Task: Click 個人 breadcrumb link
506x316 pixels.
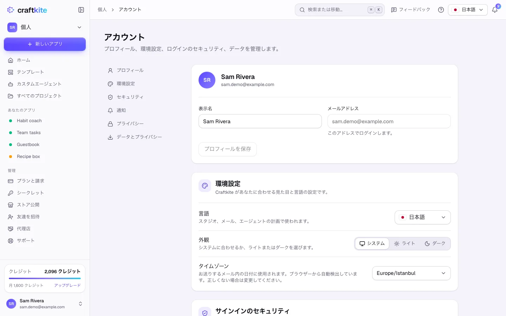Action: (102, 9)
